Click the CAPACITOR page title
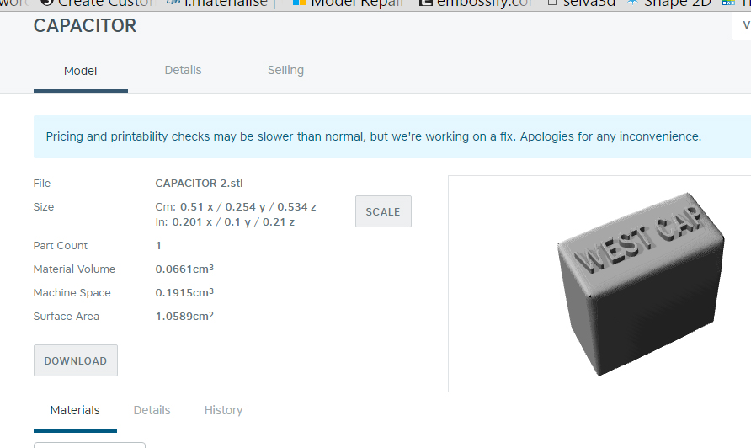751x448 pixels. coord(85,26)
